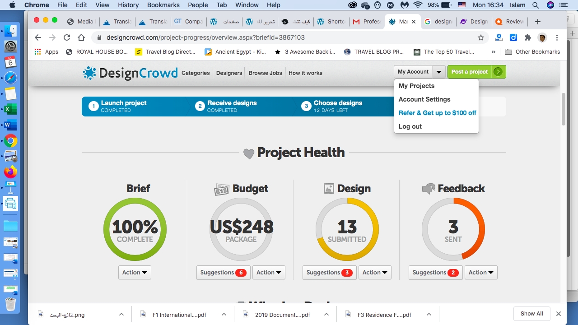This screenshot has width=578, height=325.
Task: Launch Word from the dock
Action: click(x=10, y=125)
